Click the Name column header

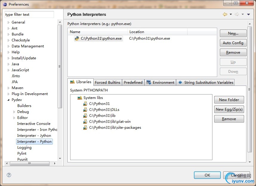(98, 32)
